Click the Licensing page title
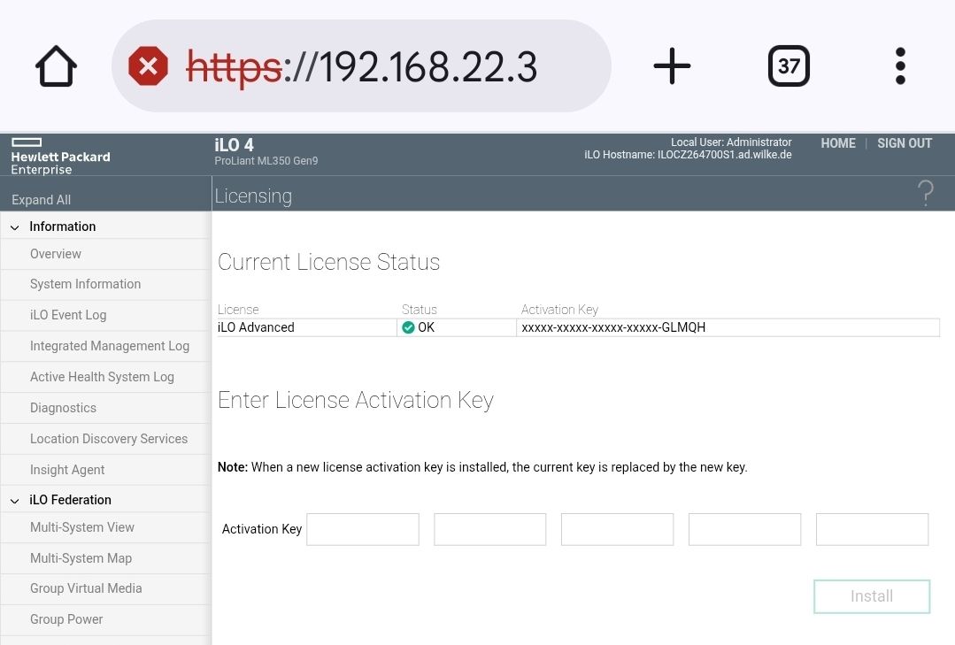Image resolution: width=955 pixels, height=645 pixels. 253,196
